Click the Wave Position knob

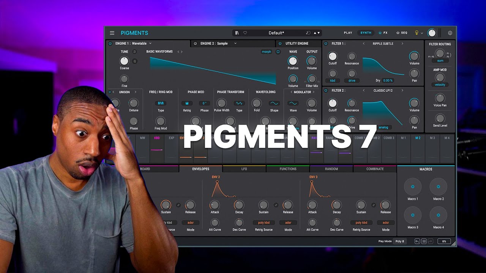293,61
